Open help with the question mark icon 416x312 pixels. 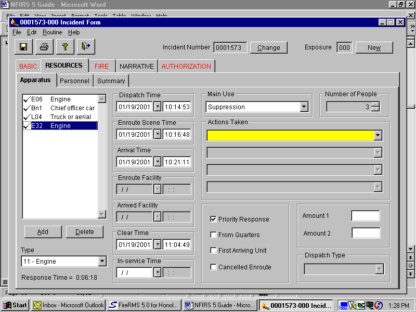(65, 47)
